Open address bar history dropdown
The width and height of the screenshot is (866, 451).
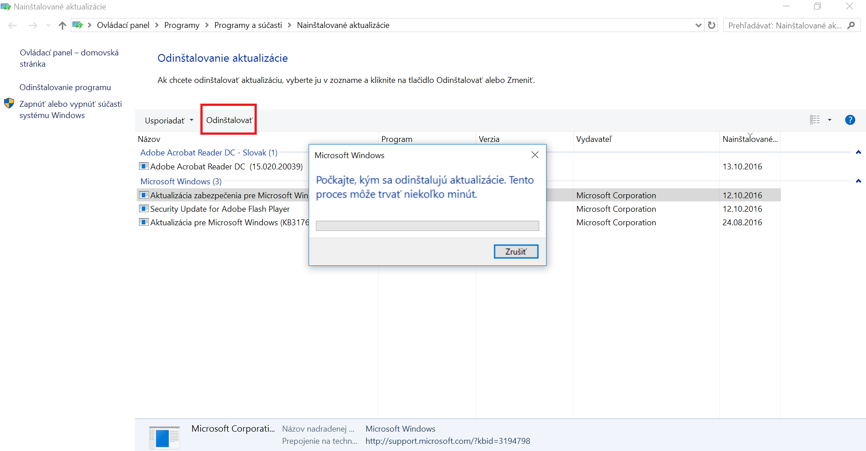click(x=699, y=25)
